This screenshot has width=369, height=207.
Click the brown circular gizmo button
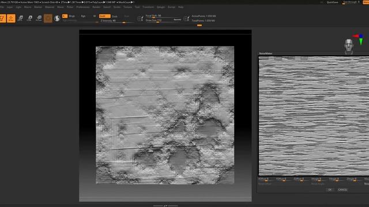(x=48, y=18)
